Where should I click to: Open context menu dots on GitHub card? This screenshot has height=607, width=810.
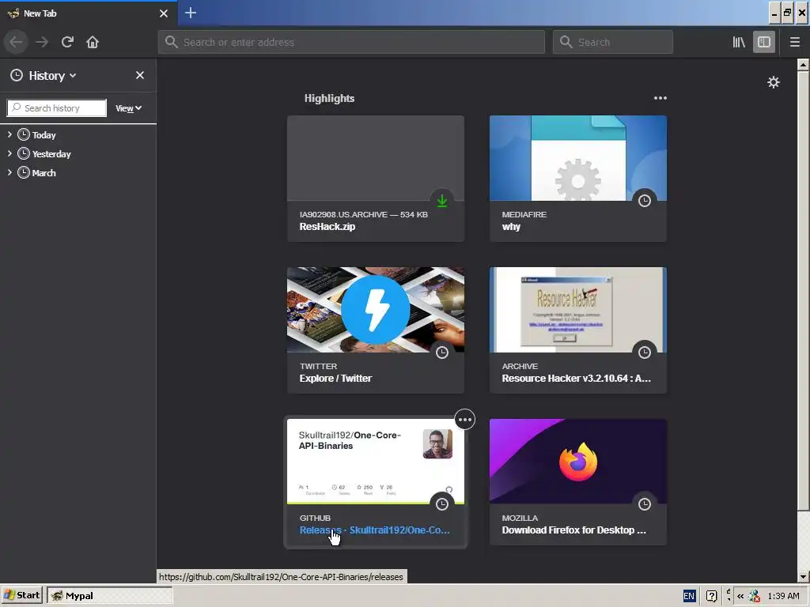465,420
